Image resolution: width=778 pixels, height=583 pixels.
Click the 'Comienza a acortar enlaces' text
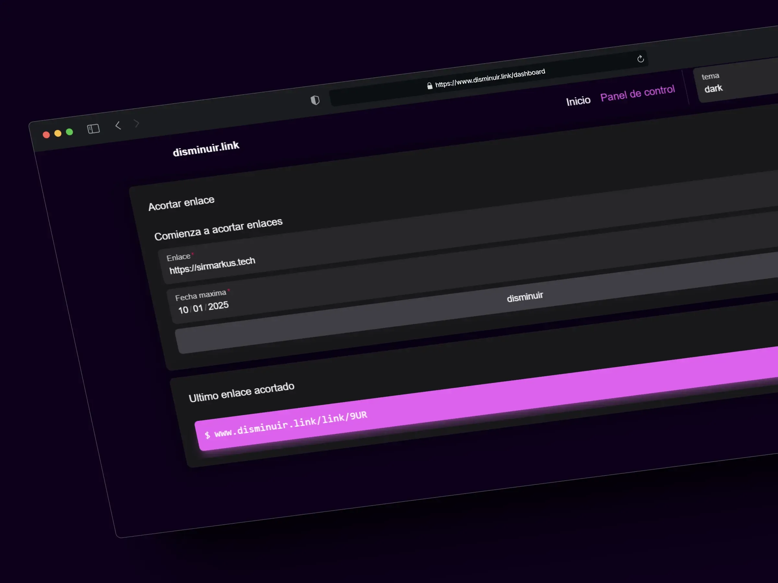click(218, 229)
